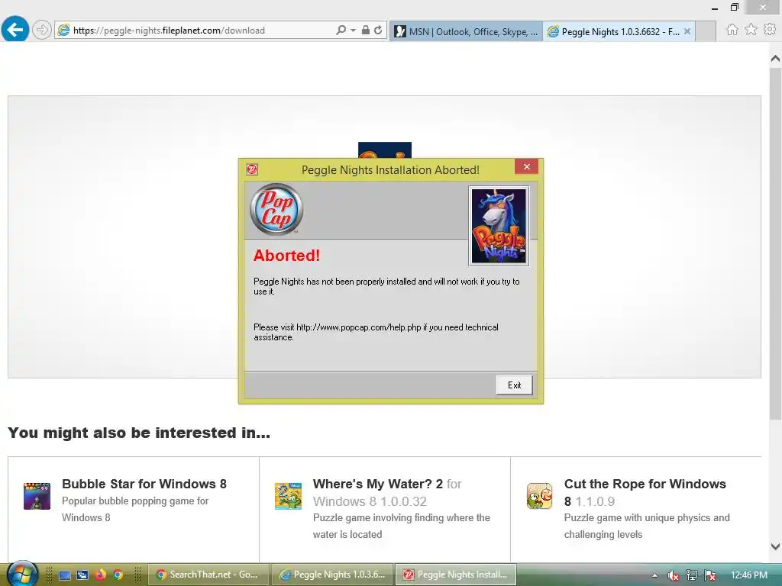Go back with the browser back arrow
The image size is (782, 586).
[x=15, y=30]
